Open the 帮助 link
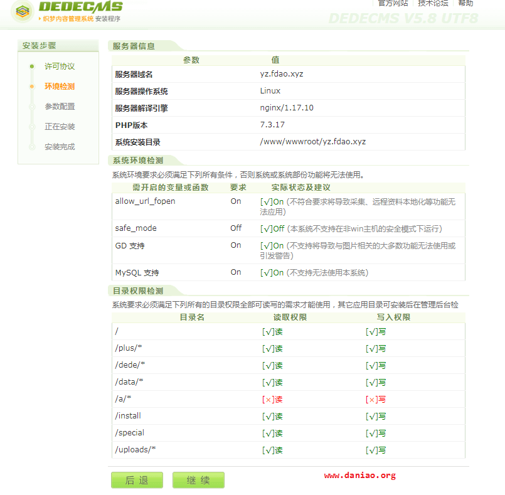 [465, 3]
